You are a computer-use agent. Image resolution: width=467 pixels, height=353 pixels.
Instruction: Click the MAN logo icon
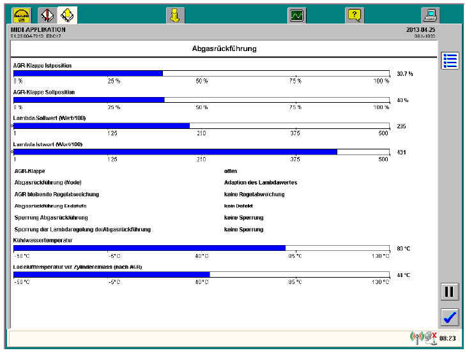21,15
